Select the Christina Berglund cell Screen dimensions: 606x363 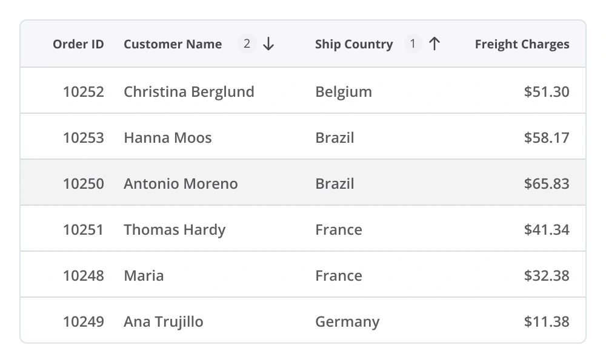tap(189, 92)
